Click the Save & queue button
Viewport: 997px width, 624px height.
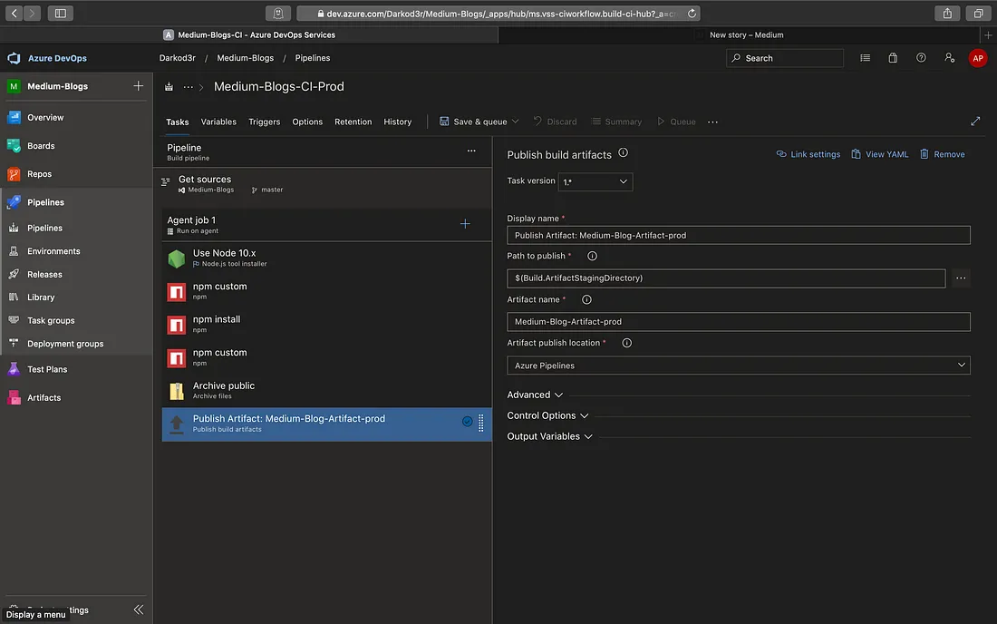point(473,122)
